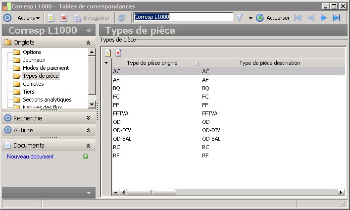The image size is (350, 210).
Task: Collapse the Actions side section
Action: 89,130
